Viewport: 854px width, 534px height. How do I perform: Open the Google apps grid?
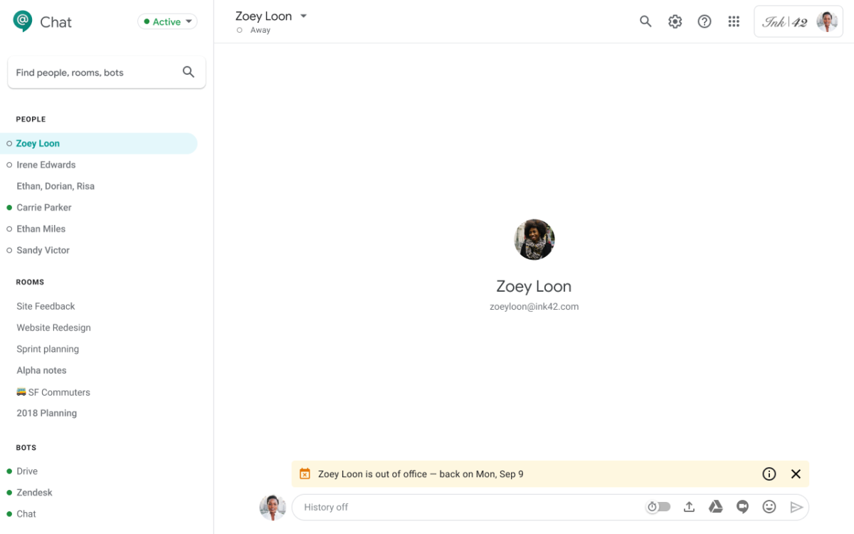pos(734,21)
